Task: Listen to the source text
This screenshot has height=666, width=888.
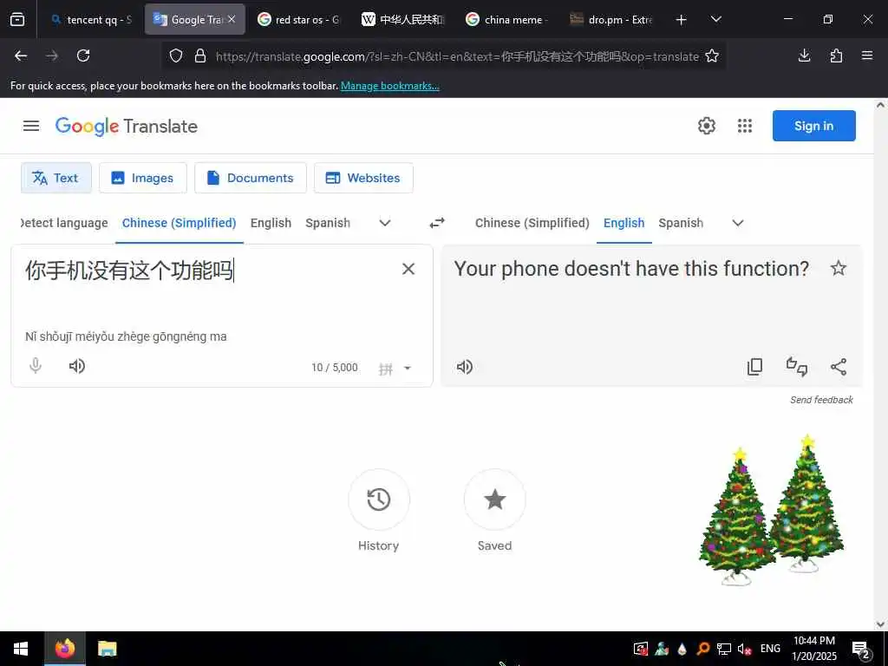Action: point(77,366)
